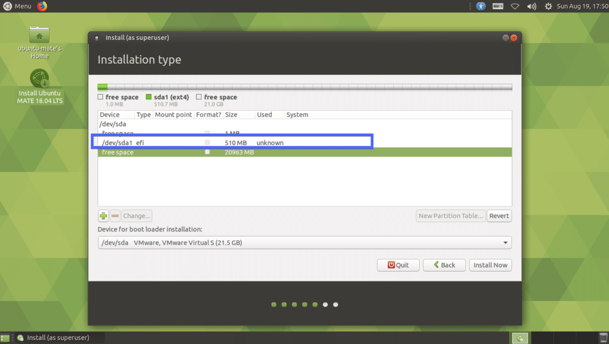Viewport: 609px width, 344px height.
Task: Click the green segment of the partition size bar
Action: tap(102, 86)
